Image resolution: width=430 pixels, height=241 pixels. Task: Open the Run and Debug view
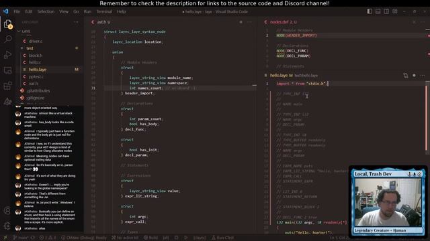[x=8, y=55]
